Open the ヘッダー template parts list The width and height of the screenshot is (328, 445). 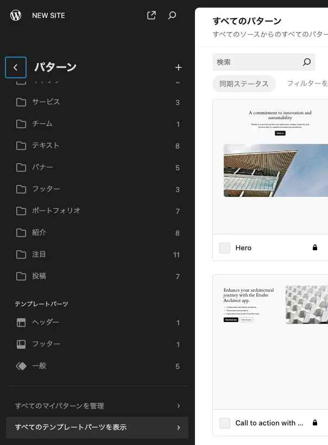tap(97, 323)
